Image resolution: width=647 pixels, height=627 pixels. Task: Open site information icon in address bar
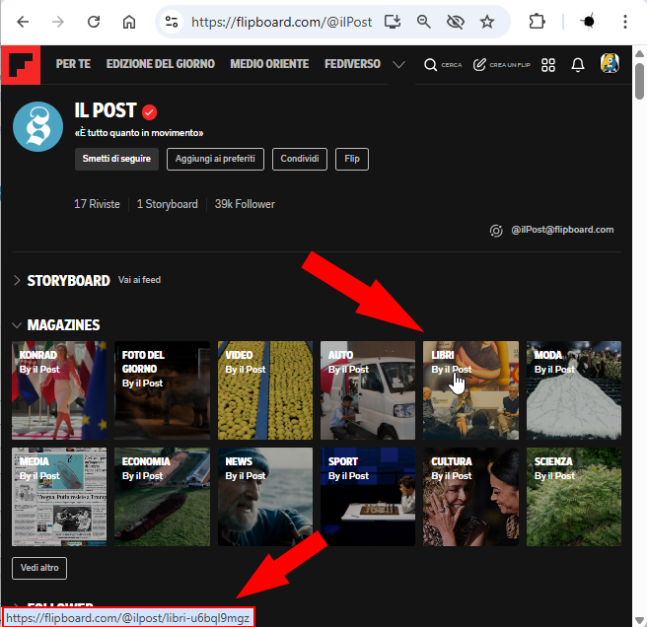tap(172, 22)
